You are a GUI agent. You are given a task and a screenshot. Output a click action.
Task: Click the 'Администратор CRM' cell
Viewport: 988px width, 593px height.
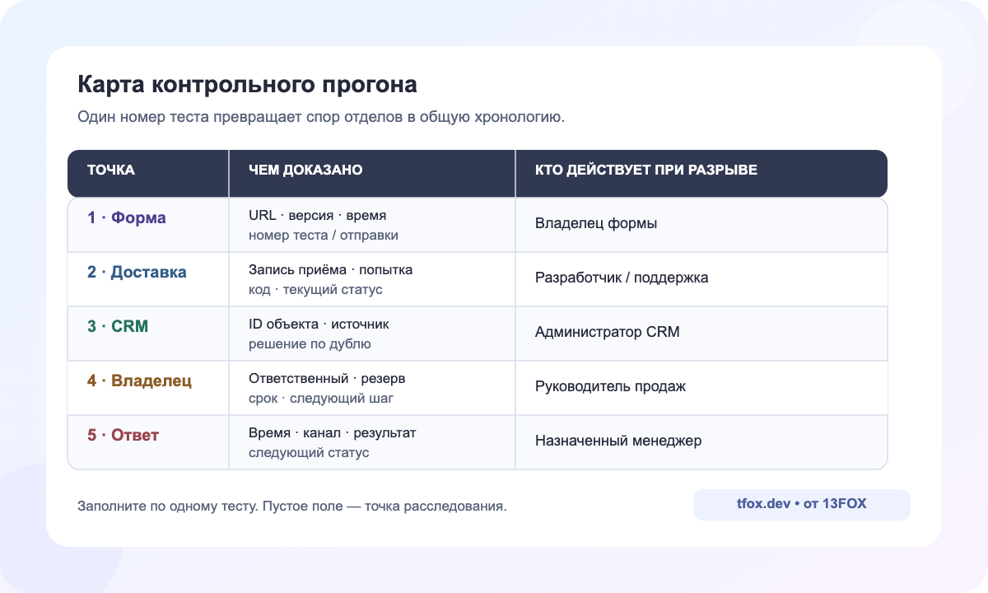[701, 333]
